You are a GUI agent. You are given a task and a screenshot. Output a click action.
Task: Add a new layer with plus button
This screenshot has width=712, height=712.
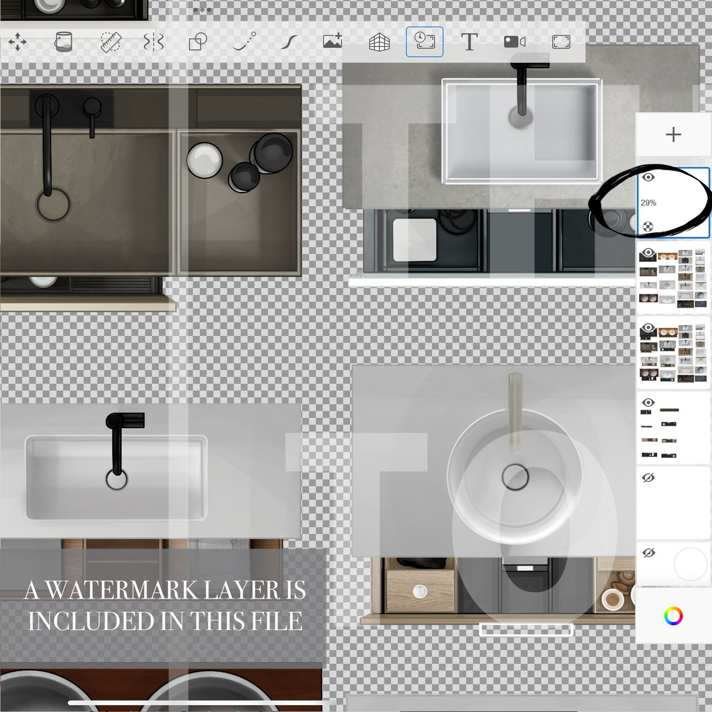[673, 135]
